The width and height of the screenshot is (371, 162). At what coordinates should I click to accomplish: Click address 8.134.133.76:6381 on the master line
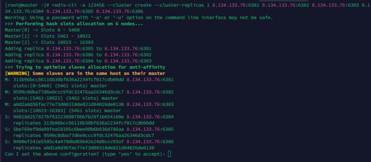[150, 80]
